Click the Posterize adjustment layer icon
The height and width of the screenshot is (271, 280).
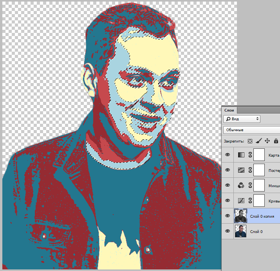241,170
